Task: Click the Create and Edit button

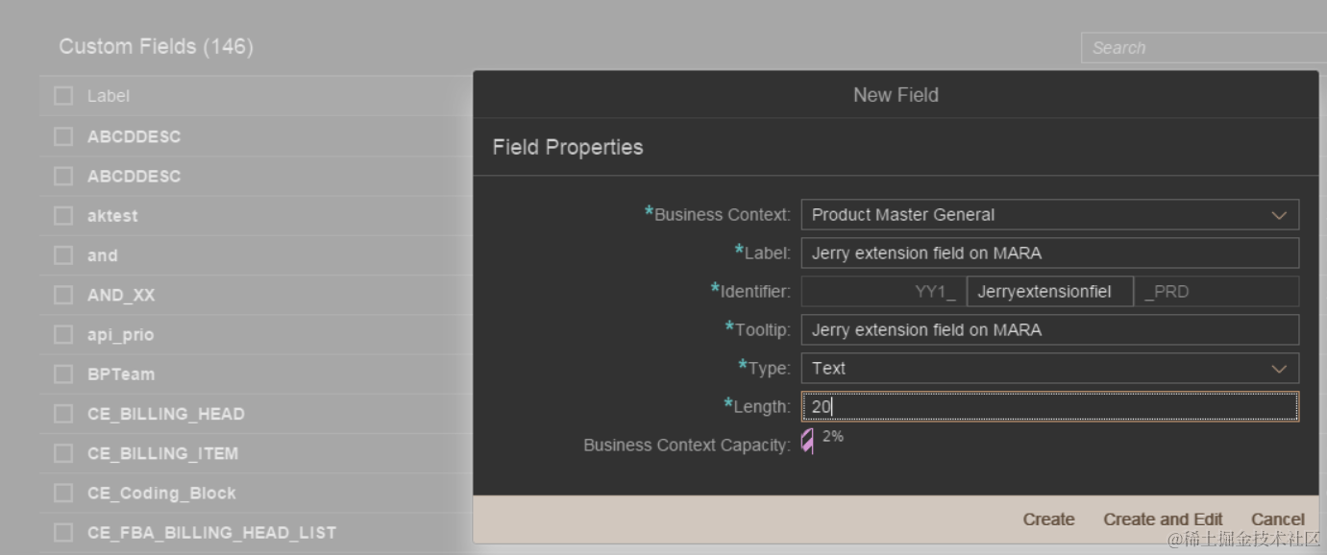Action: [x=1163, y=519]
